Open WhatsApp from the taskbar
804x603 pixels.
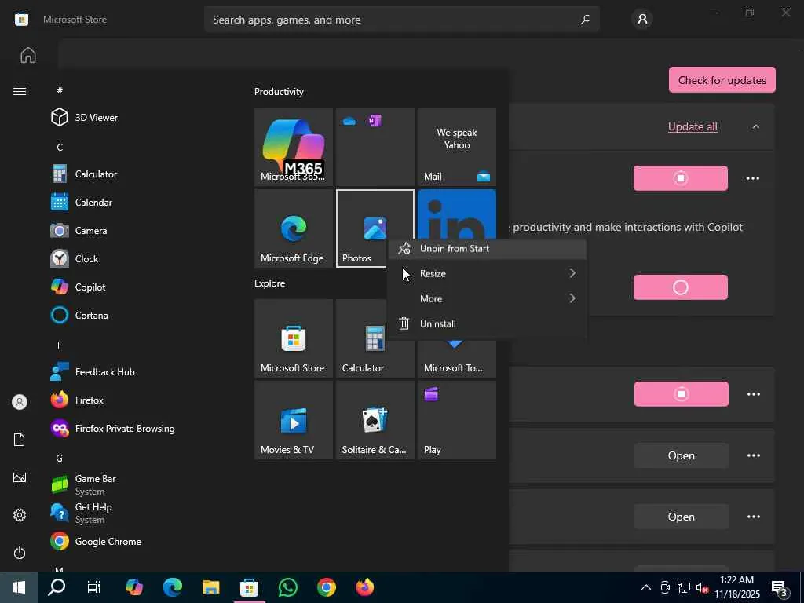click(287, 587)
